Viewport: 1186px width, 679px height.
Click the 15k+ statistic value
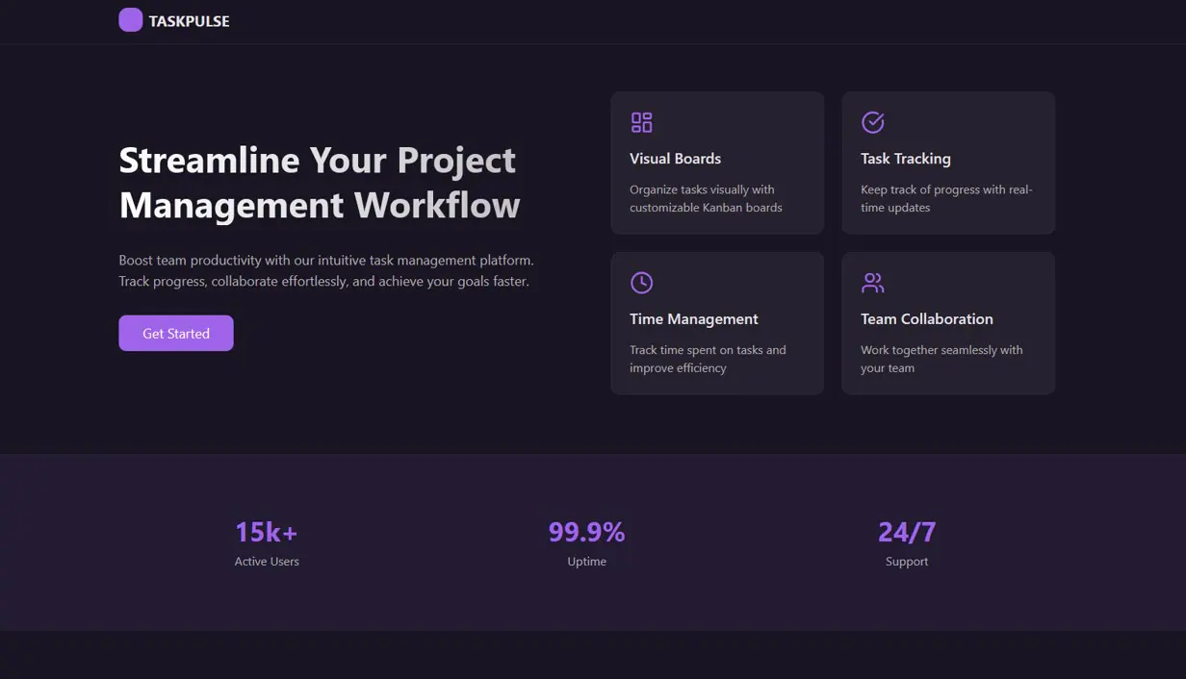[x=267, y=532]
